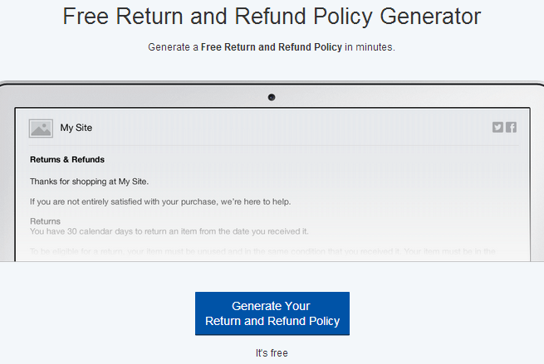This screenshot has width=544, height=364.
Task: Click the divider line under My Site header
Action: point(274,146)
